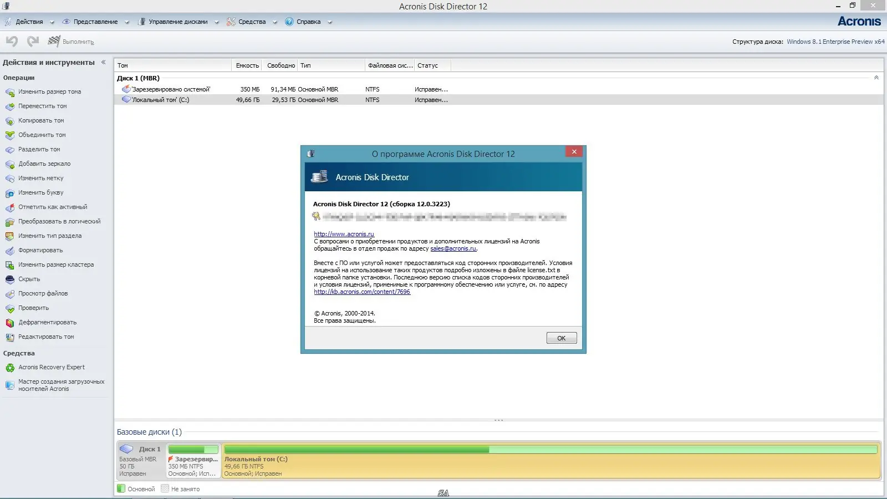
Task: Close the О программе dialog
Action: [x=574, y=152]
